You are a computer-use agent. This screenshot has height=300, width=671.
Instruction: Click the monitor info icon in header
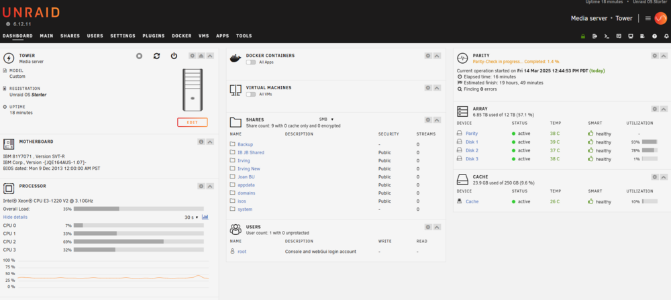630,36
